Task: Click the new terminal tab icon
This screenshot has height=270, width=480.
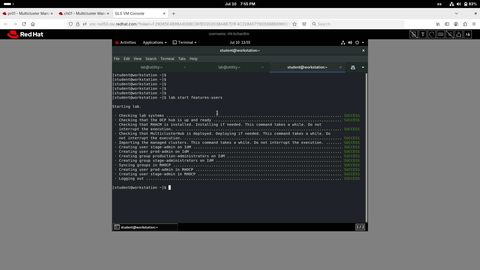Action: [353, 67]
